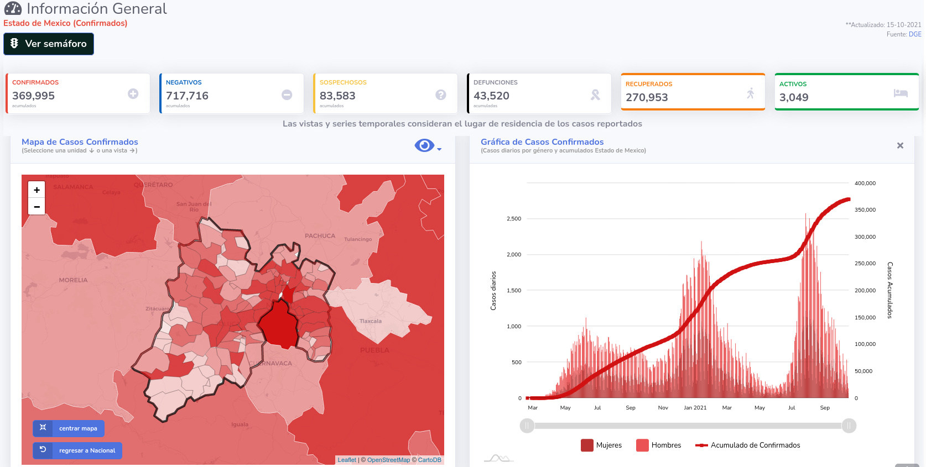Screen dimensions: 926x467
Task: Click the question mark icon on Sospechosos card
Action: [x=441, y=95]
